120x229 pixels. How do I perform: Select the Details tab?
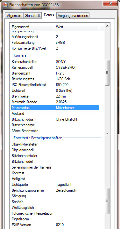(x=49, y=15)
